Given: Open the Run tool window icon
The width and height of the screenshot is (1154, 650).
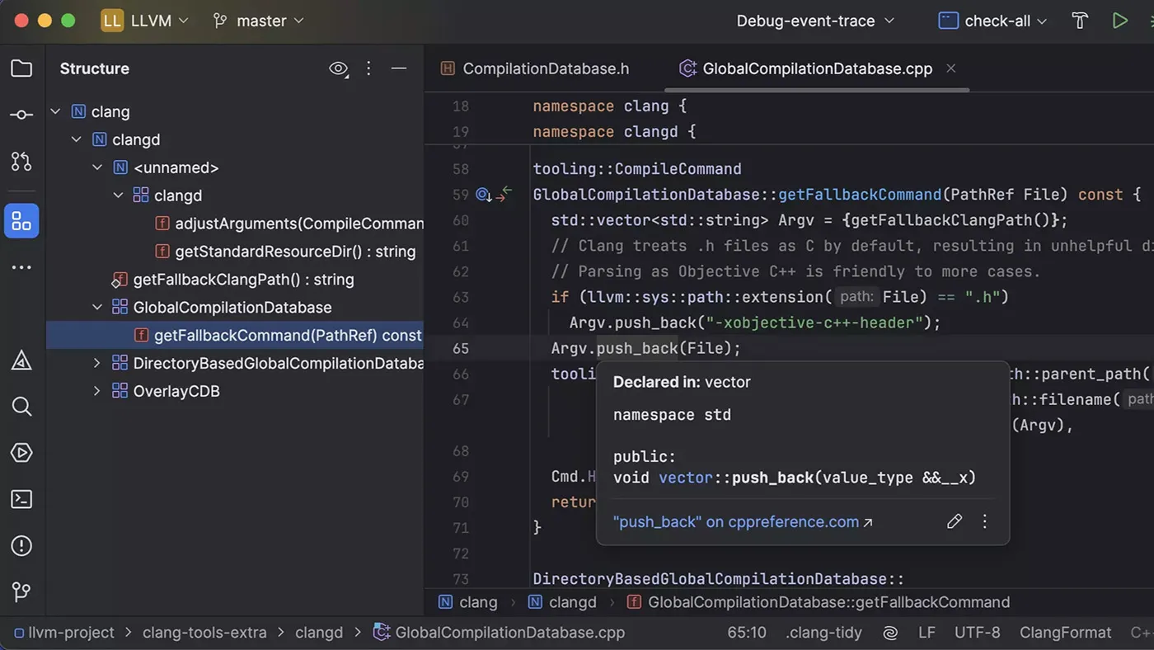Looking at the screenshot, I should click(x=22, y=452).
